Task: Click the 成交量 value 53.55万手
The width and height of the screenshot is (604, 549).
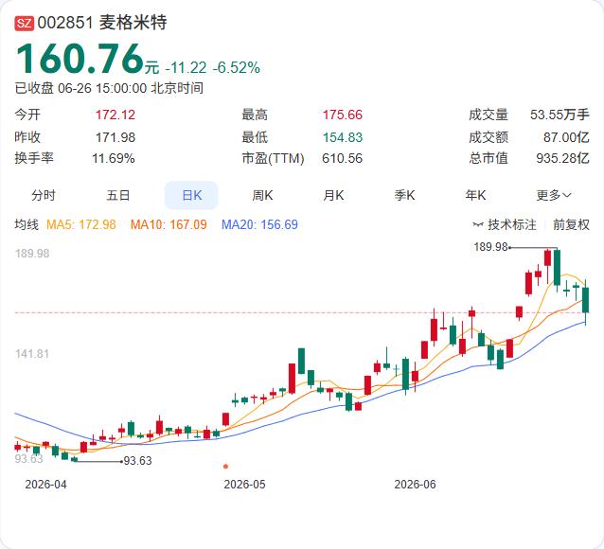Action: tap(560, 115)
